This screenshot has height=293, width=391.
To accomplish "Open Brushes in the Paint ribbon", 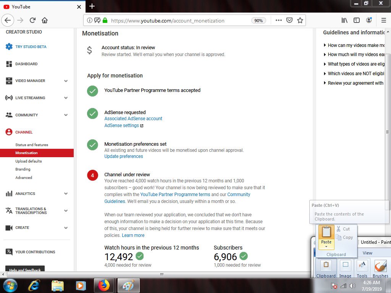I will pyautogui.click(x=380, y=269).
